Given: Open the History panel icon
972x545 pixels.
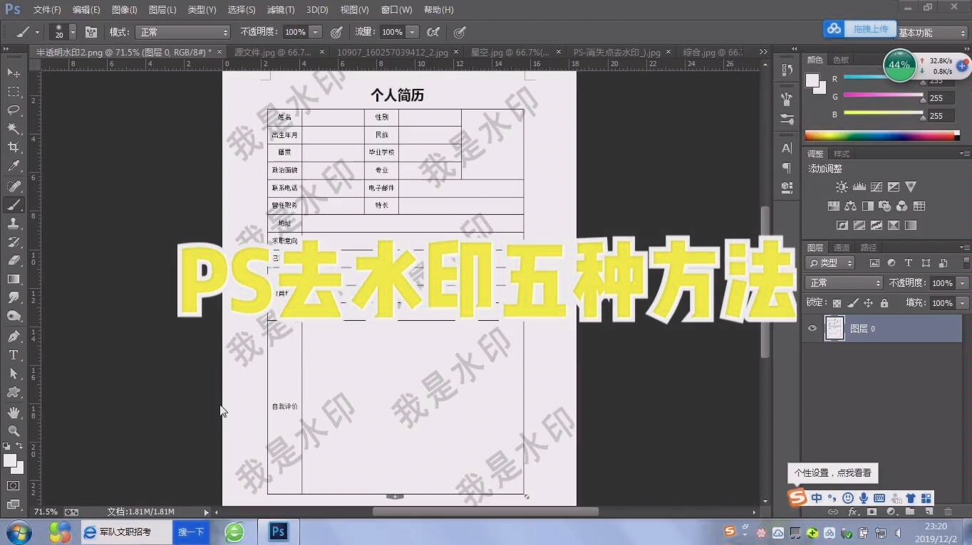Looking at the screenshot, I should point(787,70).
